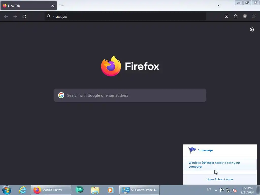This screenshot has width=260, height=195.
Task: Launch Internet Explorer from taskbar
Action: [x=23, y=190]
